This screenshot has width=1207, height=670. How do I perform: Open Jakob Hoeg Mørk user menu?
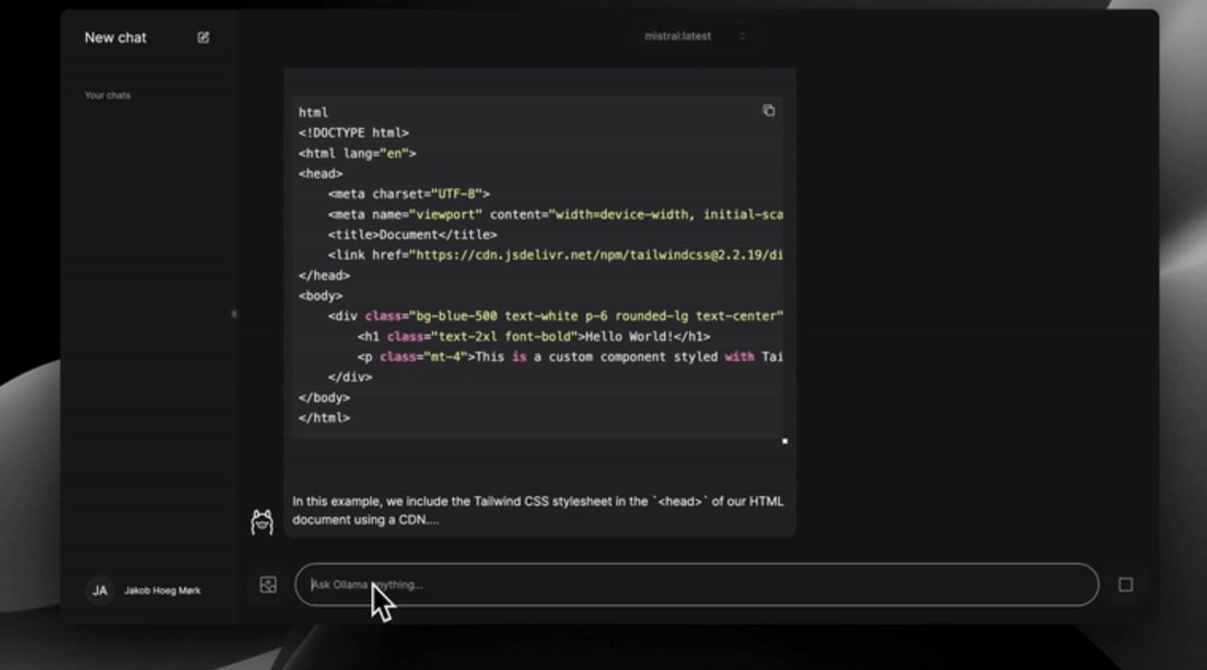click(x=162, y=591)
